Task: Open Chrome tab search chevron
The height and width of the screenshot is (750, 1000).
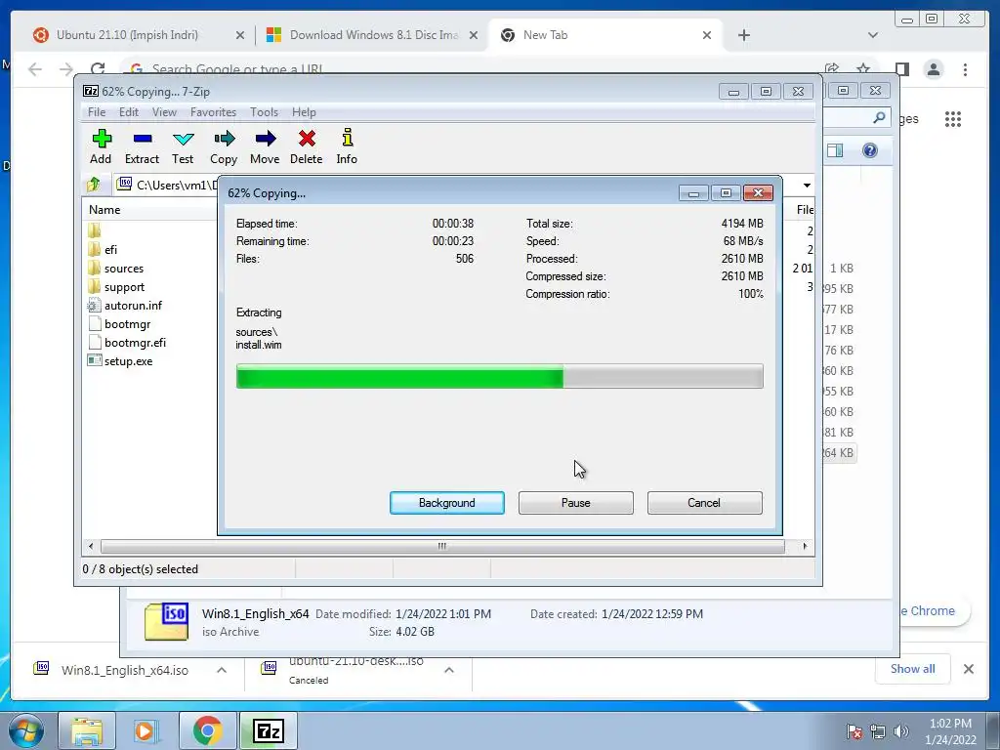Action: point(873,35)
